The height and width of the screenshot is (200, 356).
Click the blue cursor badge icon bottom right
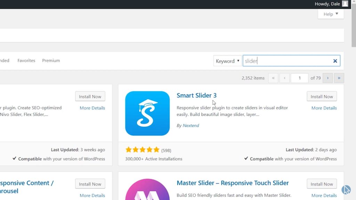tap(346, 190)
